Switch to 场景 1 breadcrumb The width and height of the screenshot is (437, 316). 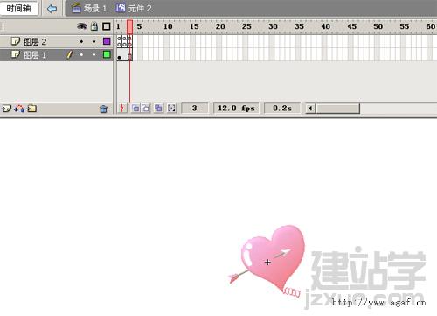coord(89,8)
